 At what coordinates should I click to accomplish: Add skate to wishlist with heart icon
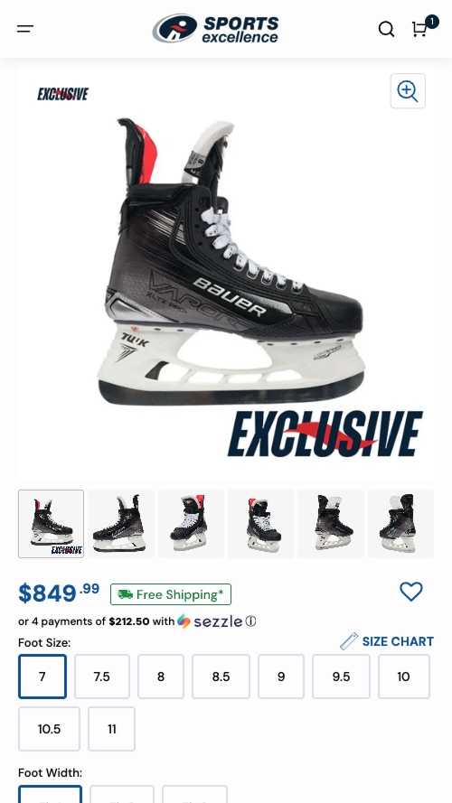[411, 592]
